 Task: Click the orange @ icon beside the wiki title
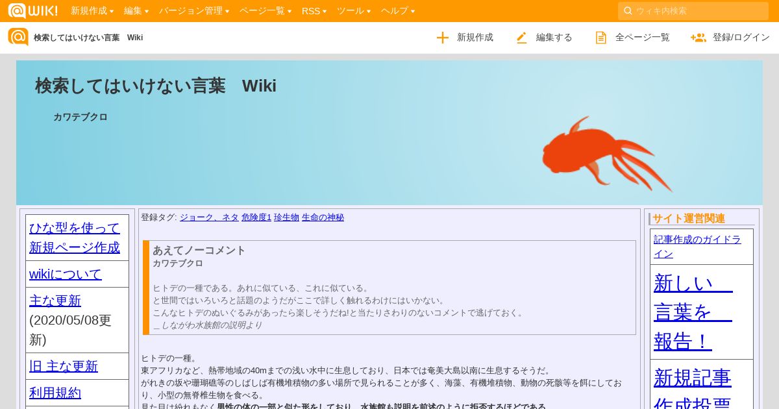click(18, 37)
